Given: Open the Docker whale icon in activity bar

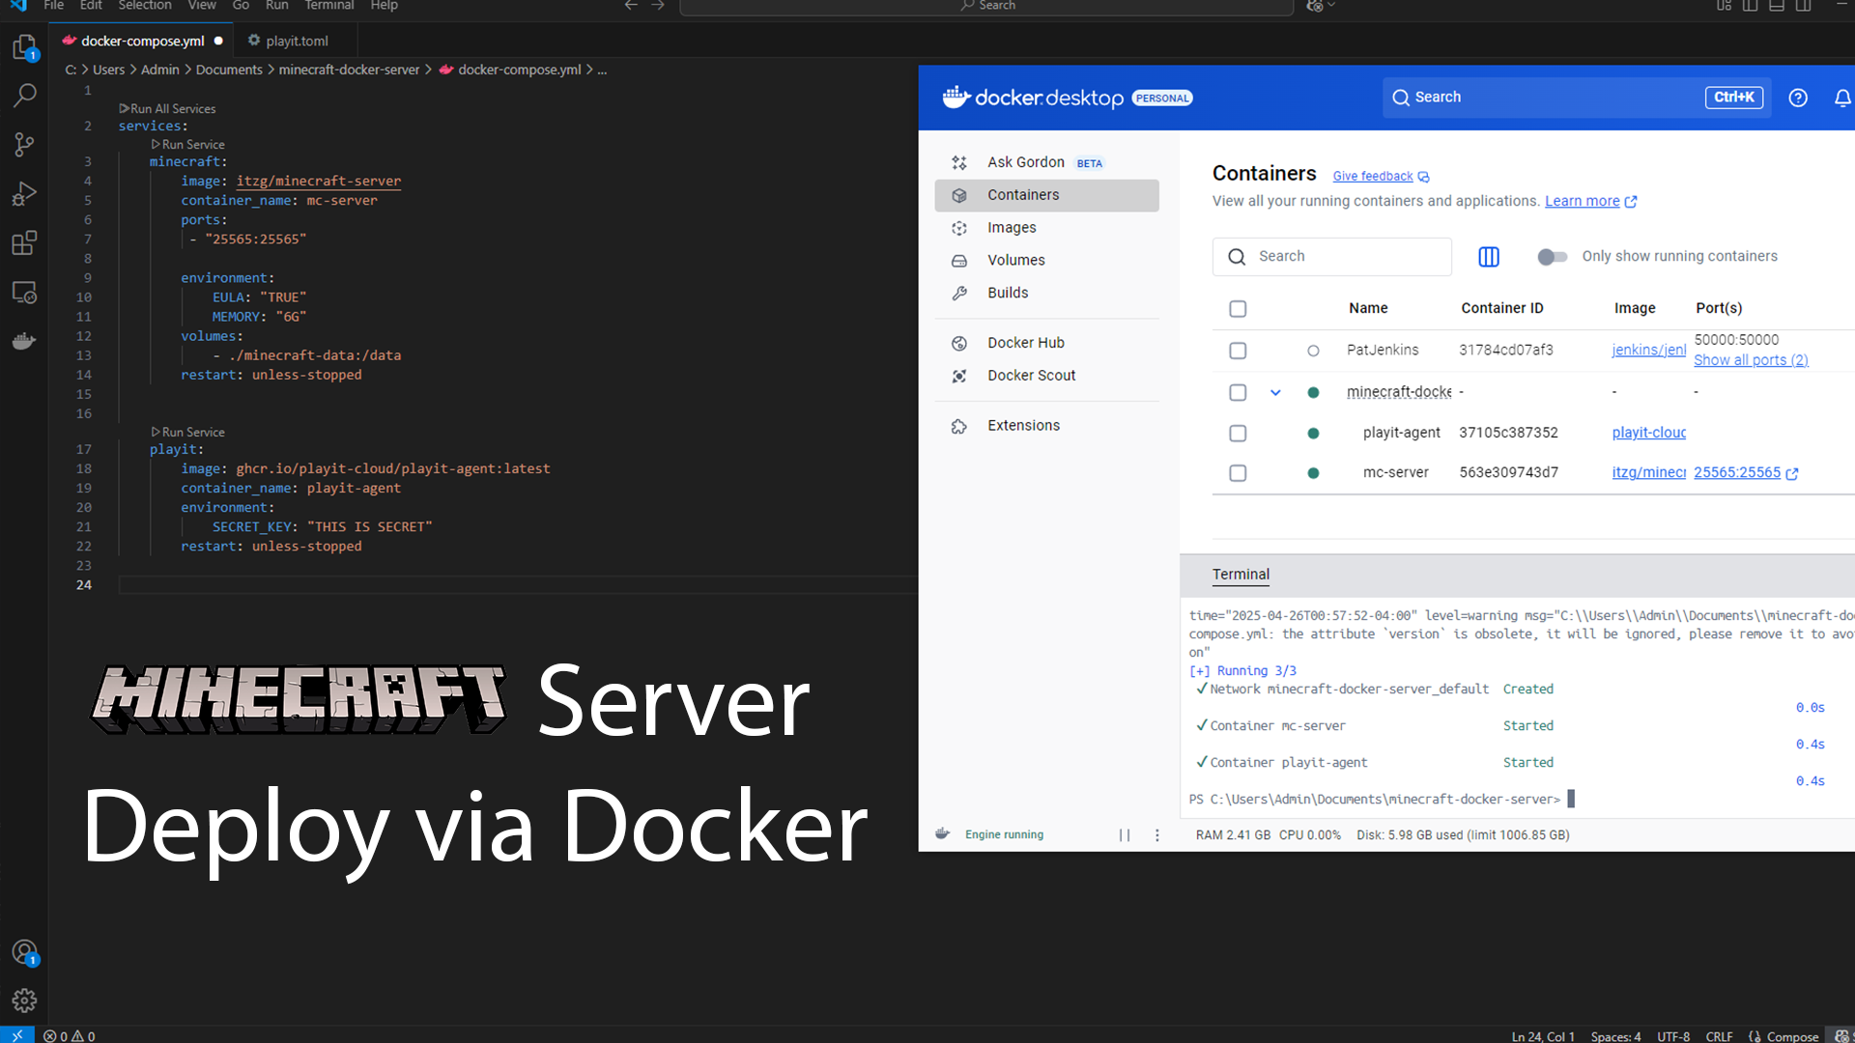Looking at the screenshot, I should tap(24, 341).
